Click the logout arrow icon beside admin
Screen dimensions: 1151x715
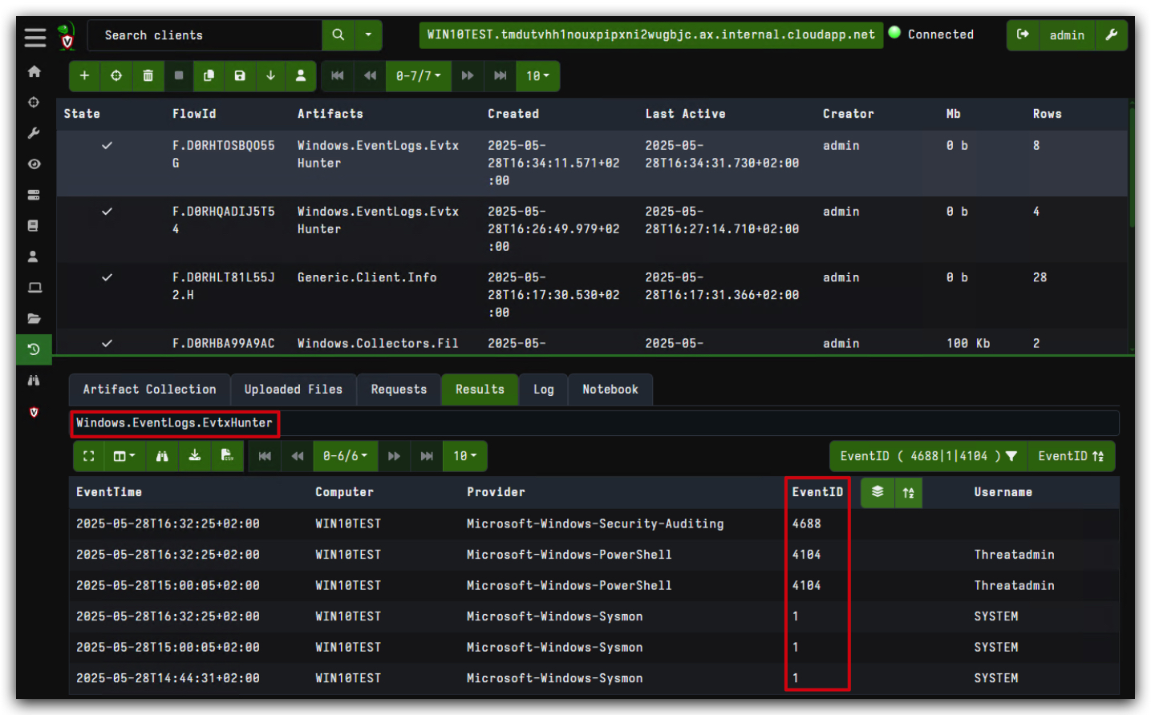click(1023, 35)
